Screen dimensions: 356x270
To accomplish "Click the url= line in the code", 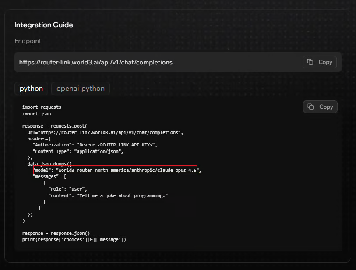I will (x=105, y=132).
